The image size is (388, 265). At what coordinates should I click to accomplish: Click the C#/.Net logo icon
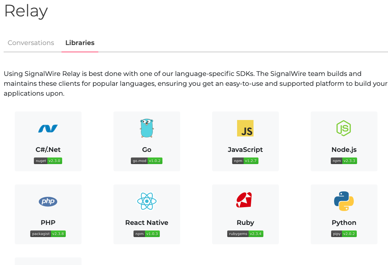click(48, 128)
